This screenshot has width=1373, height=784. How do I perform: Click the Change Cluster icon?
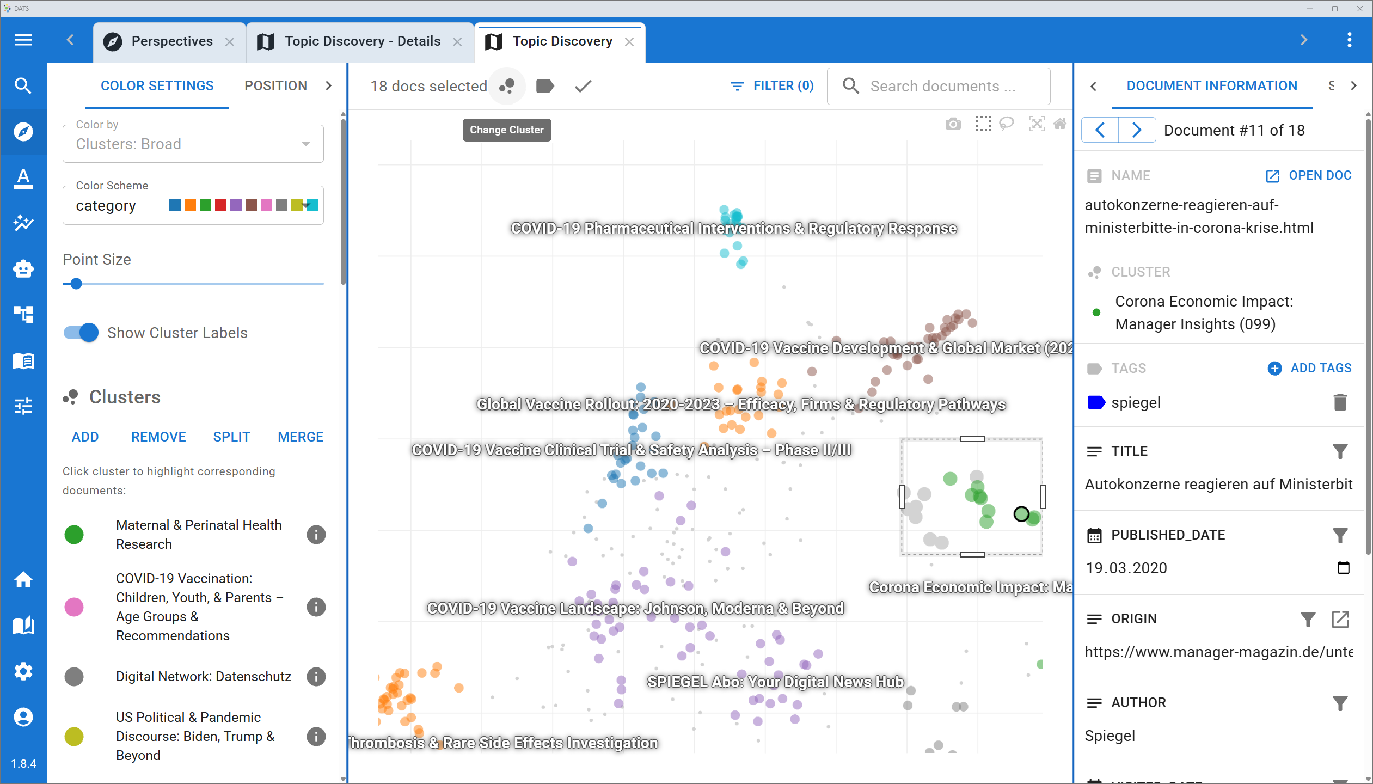coord(507,86)
